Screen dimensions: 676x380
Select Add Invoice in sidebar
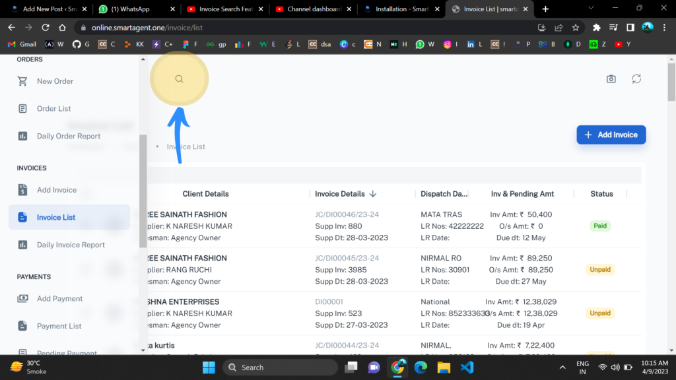click(x=57, y=190)
